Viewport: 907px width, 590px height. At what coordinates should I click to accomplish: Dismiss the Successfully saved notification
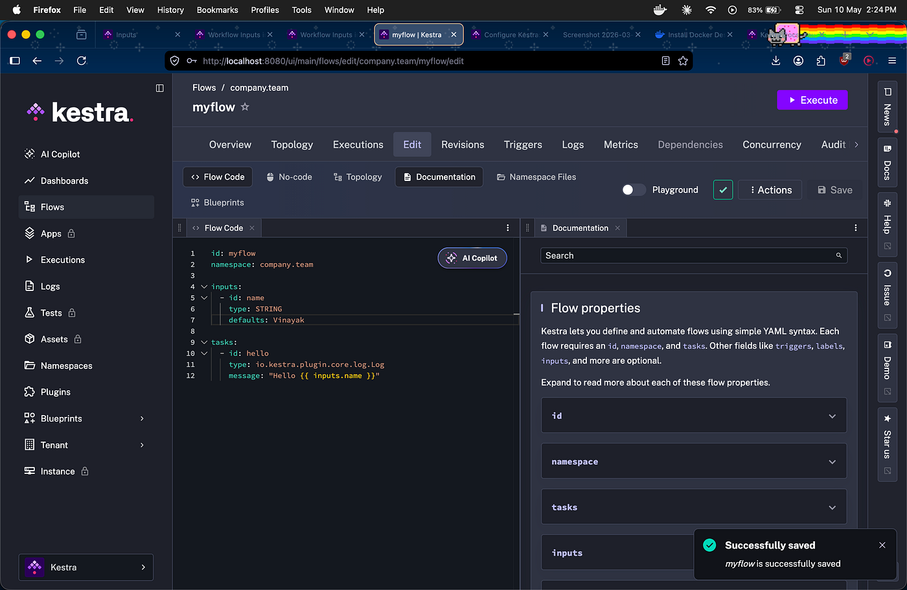882,545
